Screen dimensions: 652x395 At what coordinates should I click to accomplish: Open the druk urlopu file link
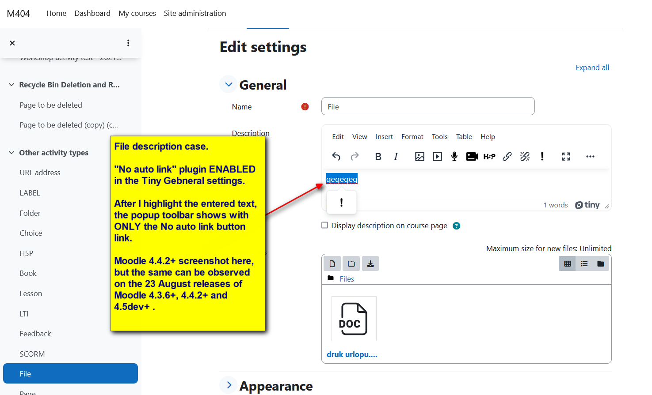click(352, 354)
